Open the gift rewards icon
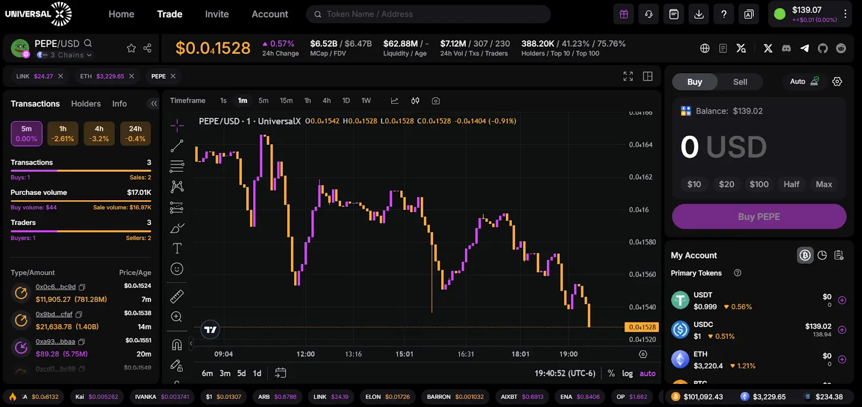 pos(624,15)
